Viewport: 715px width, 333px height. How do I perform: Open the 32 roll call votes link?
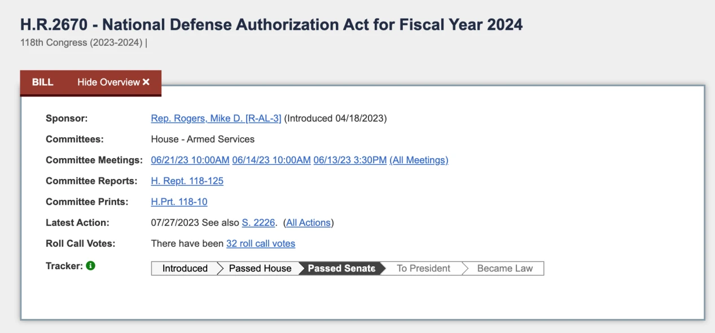pyautogui.click(x=261, y=244)
